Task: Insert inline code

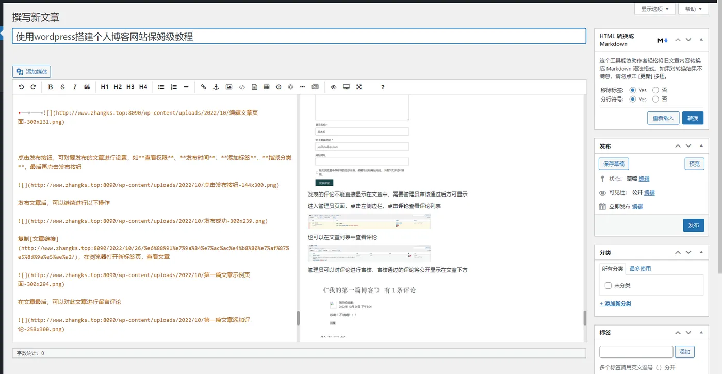Action: (242, 87)
